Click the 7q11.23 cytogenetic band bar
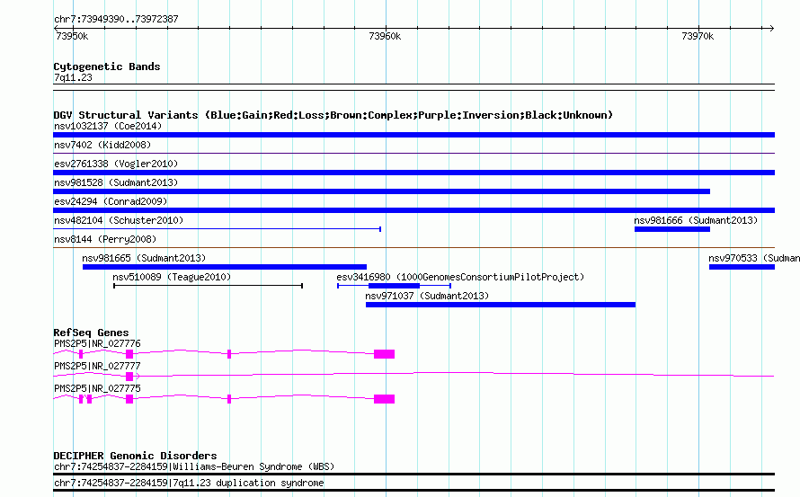 [413, 87]
